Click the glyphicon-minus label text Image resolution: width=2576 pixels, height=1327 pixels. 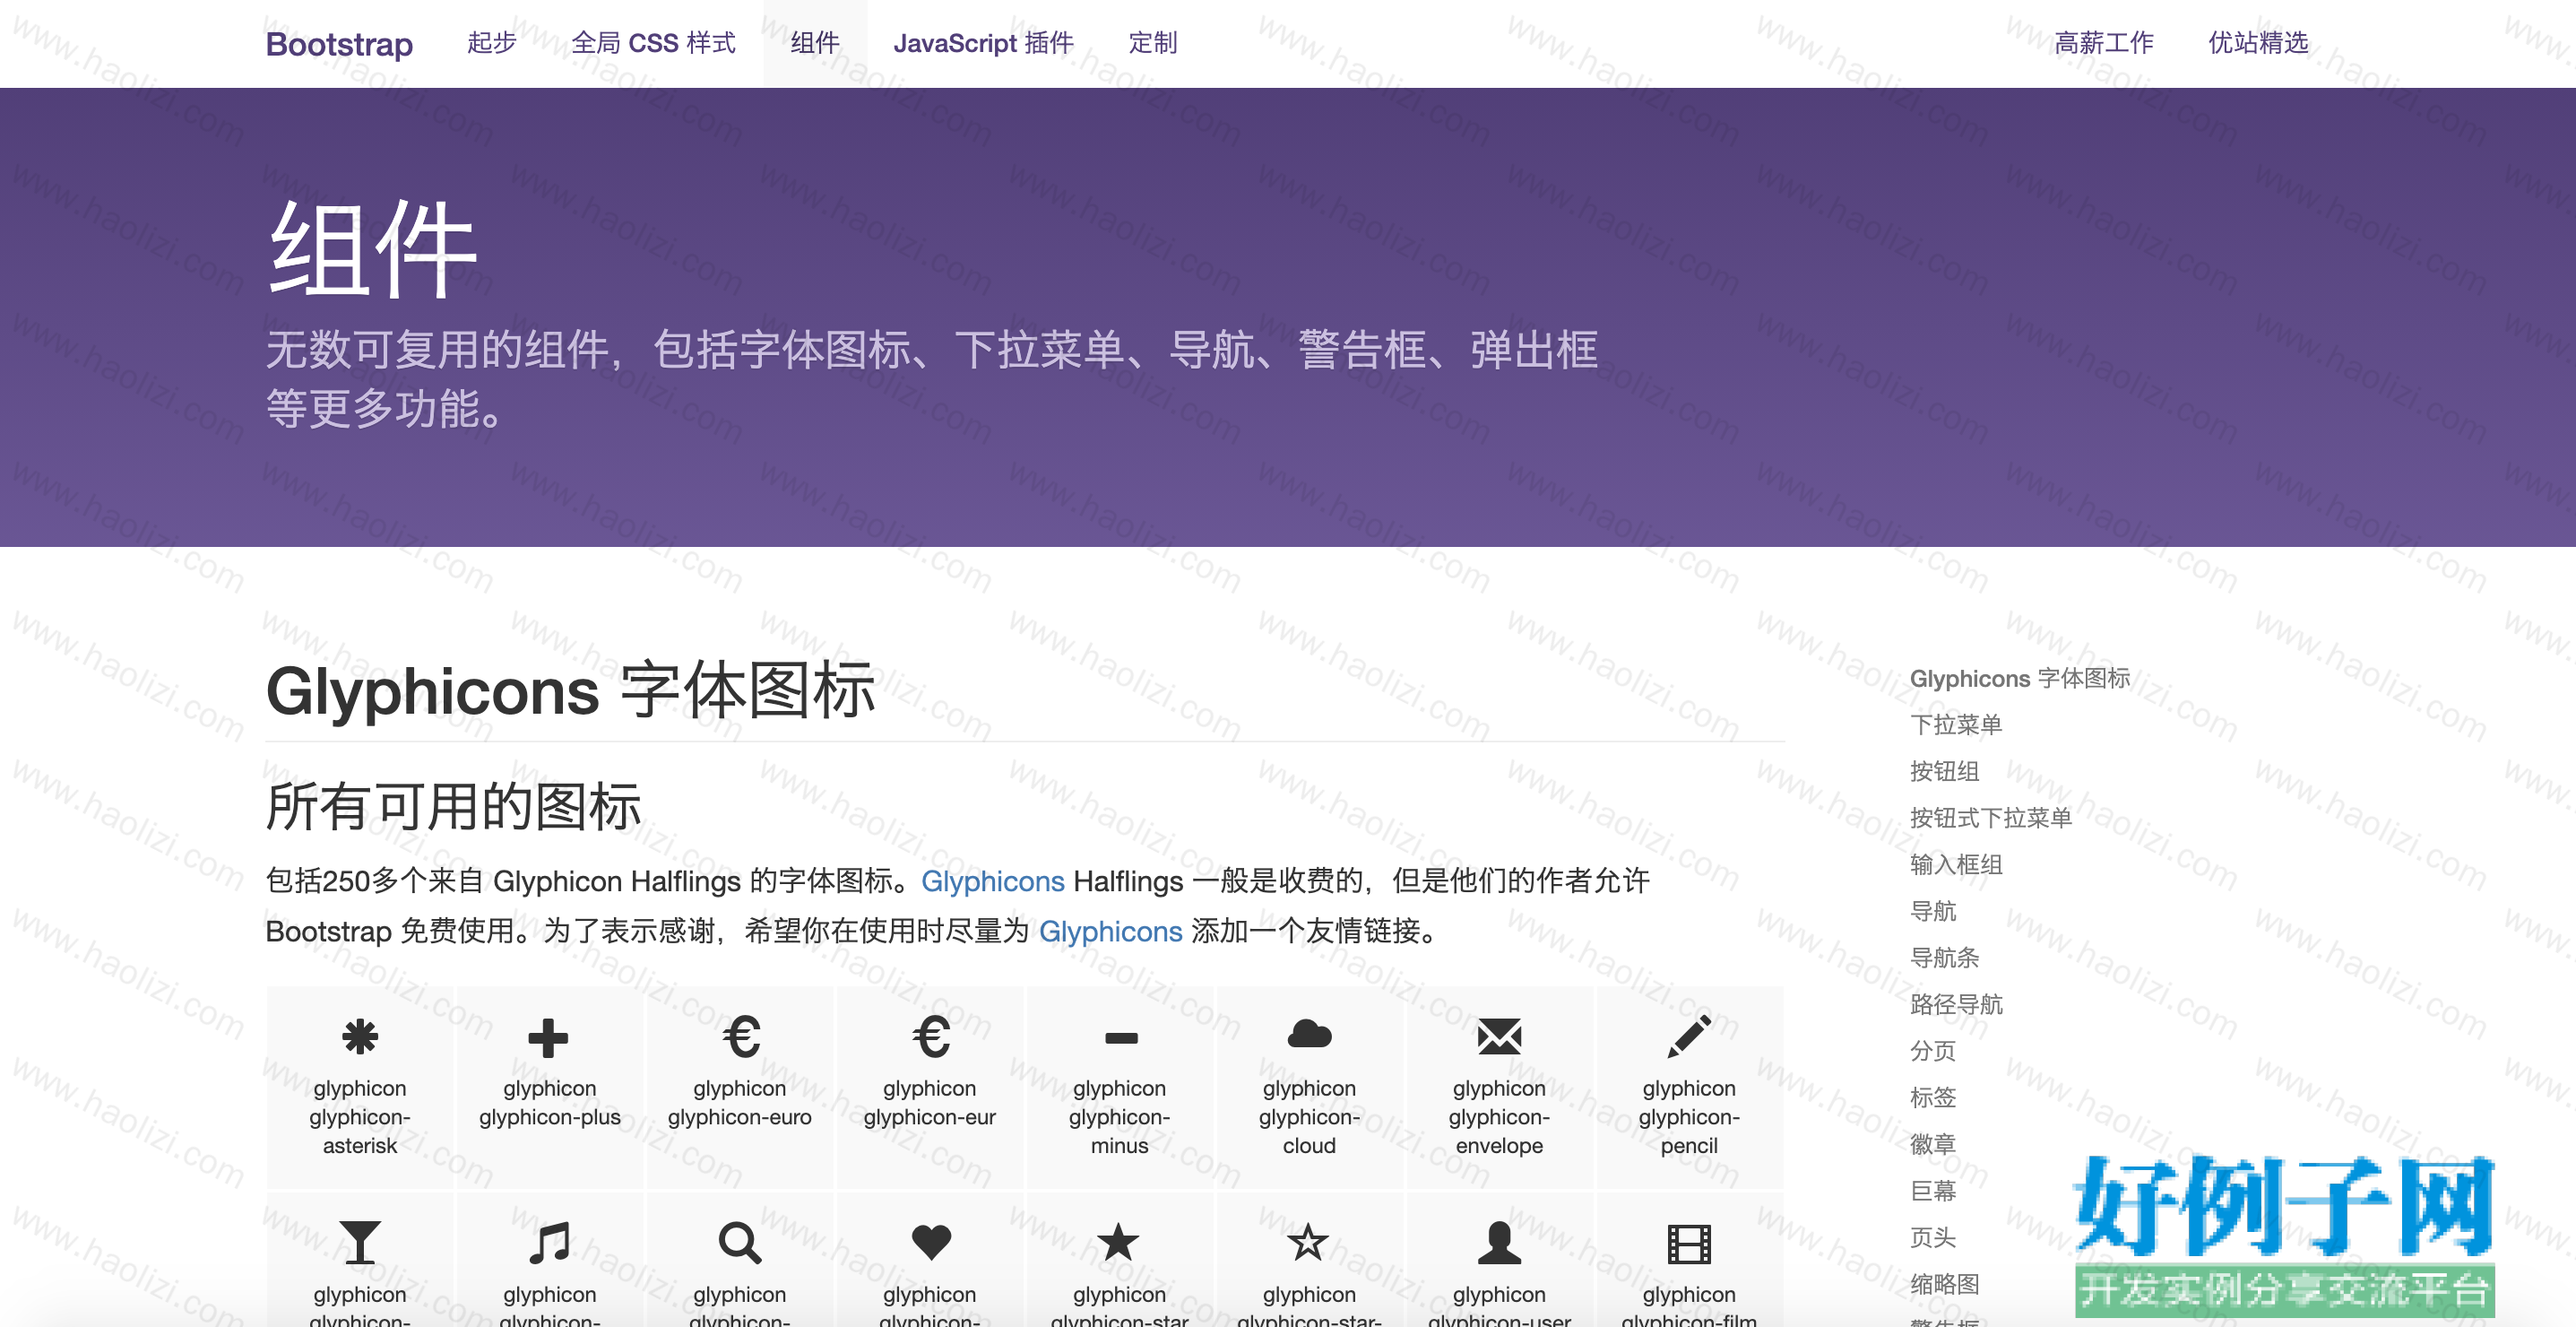(x=1120, y=1117)
